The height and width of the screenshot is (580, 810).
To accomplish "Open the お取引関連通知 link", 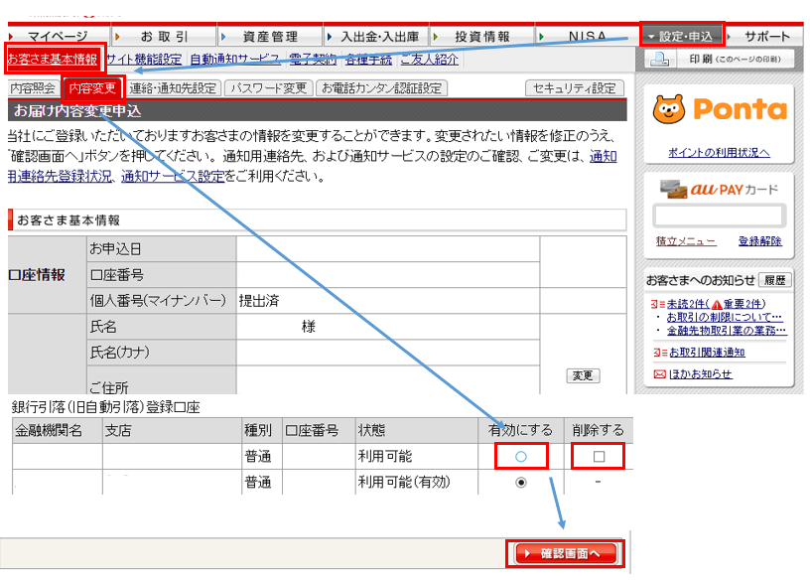I will (707, 353).
